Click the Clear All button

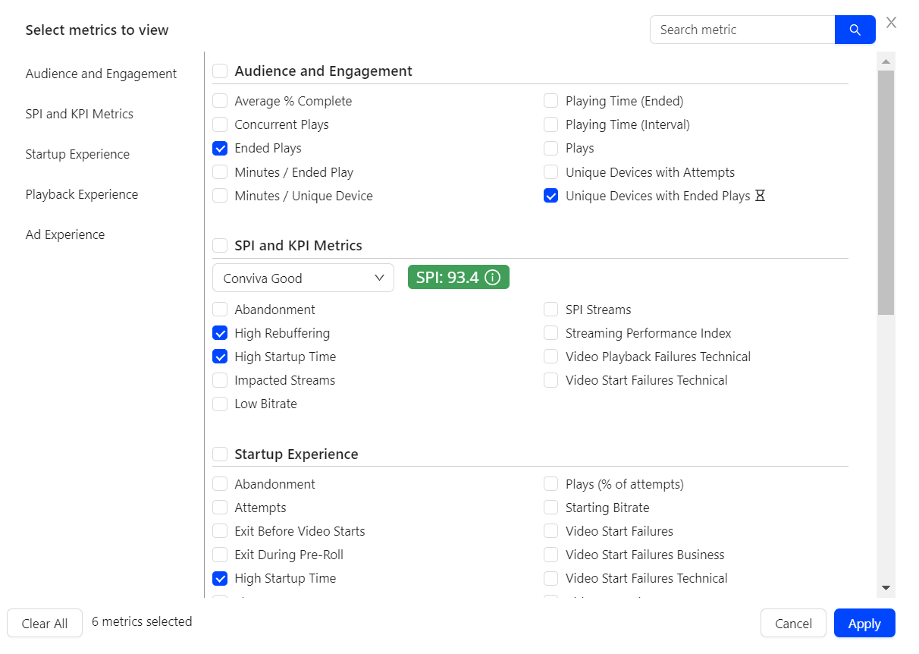point(45,623)
